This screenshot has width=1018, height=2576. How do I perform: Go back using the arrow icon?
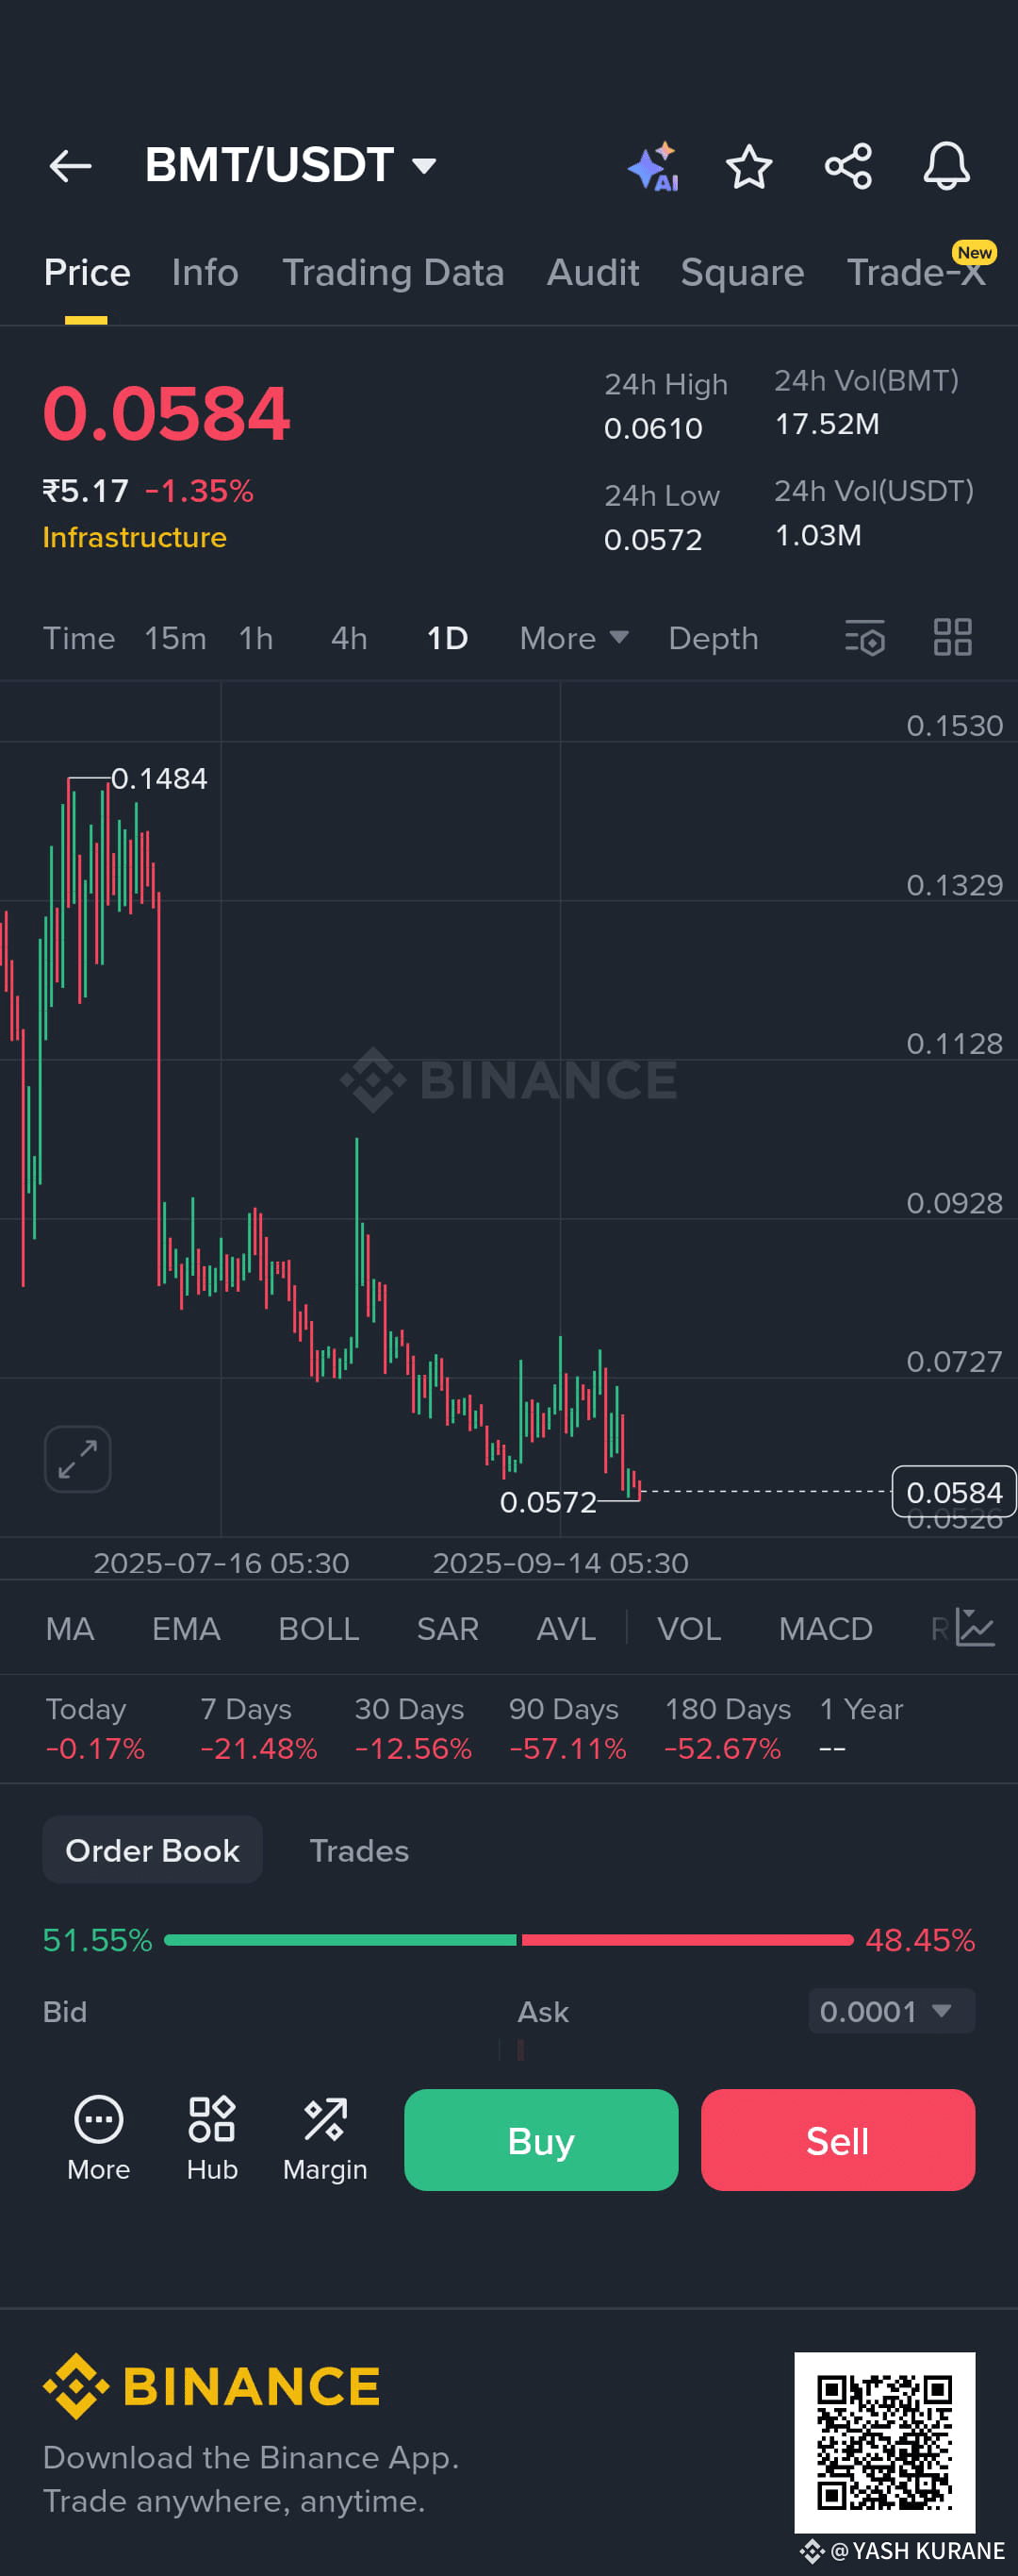[70, 166]
